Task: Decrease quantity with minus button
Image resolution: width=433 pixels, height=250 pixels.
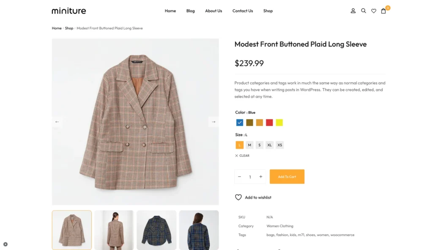Action: pos(239,177)
